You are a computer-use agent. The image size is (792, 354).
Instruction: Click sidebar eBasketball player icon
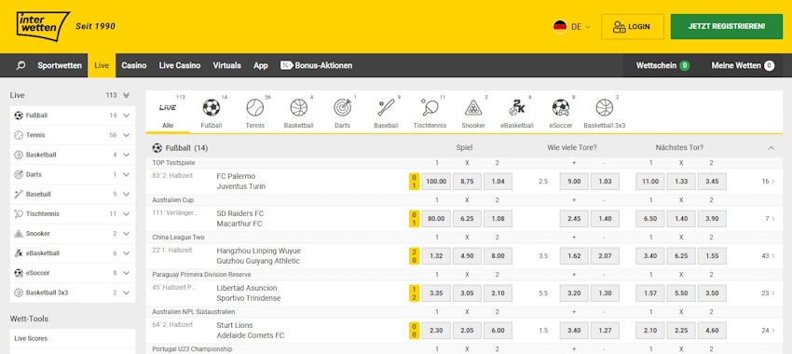(19, 253)
